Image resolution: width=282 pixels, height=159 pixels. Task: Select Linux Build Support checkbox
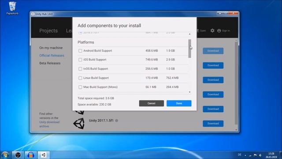coord(80,78)
